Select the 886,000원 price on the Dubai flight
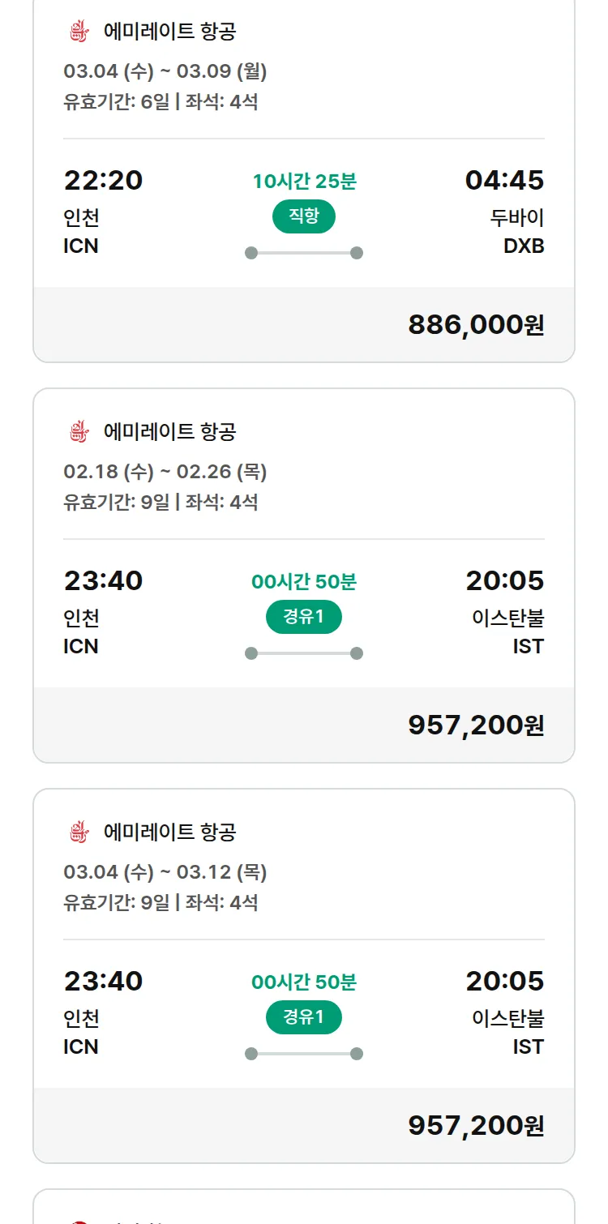The image size is (608, 1224). tap(476, 324)
